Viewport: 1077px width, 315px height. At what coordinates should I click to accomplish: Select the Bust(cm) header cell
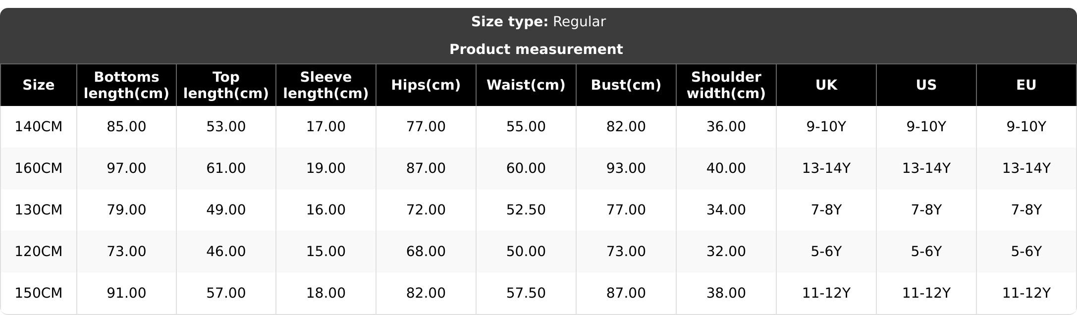click(626, 85)
